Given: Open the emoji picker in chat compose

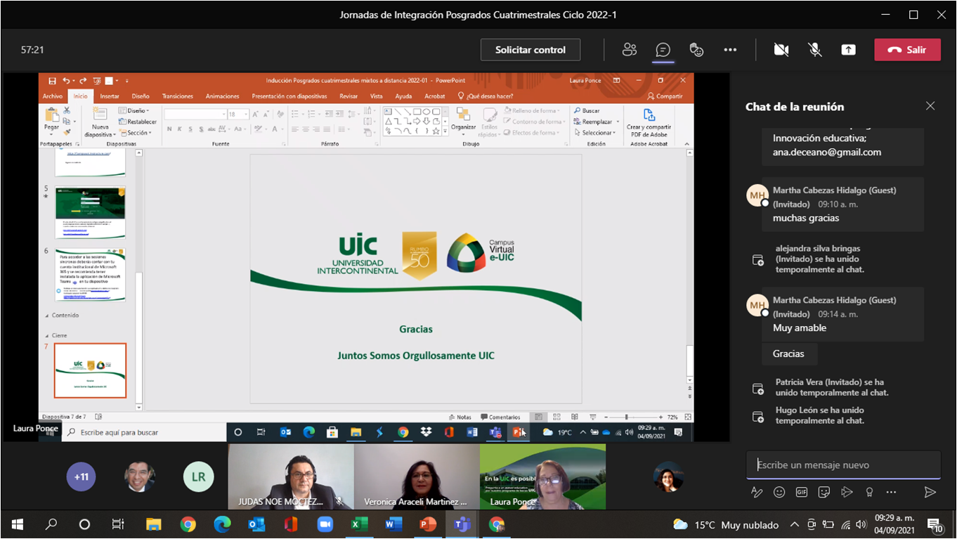Looking at the screenshot, I should [x=779, y=492].
